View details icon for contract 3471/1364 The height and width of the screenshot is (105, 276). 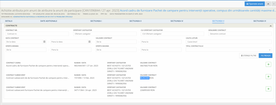click(x=268, y=89)
